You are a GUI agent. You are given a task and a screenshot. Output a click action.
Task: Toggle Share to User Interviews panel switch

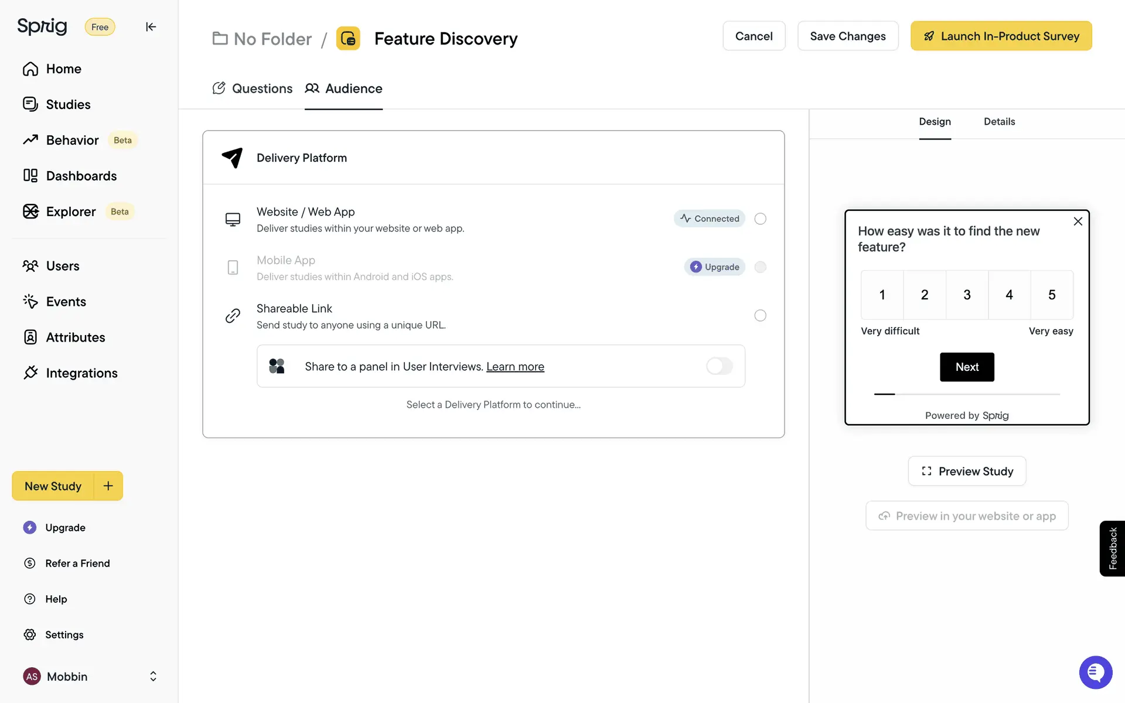(719, 366)
